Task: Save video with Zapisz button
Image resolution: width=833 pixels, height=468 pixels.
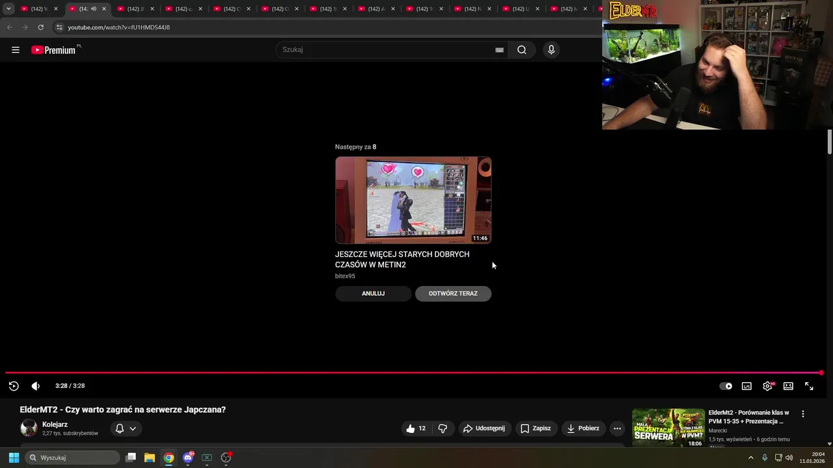Action: pyautogui.click(x=536, y=428)
